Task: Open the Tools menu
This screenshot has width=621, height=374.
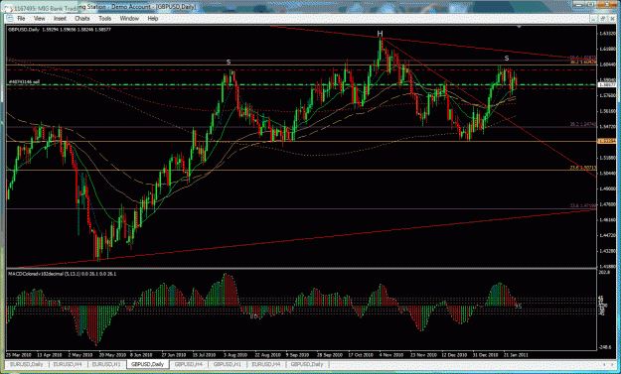Action: point(105,19)
